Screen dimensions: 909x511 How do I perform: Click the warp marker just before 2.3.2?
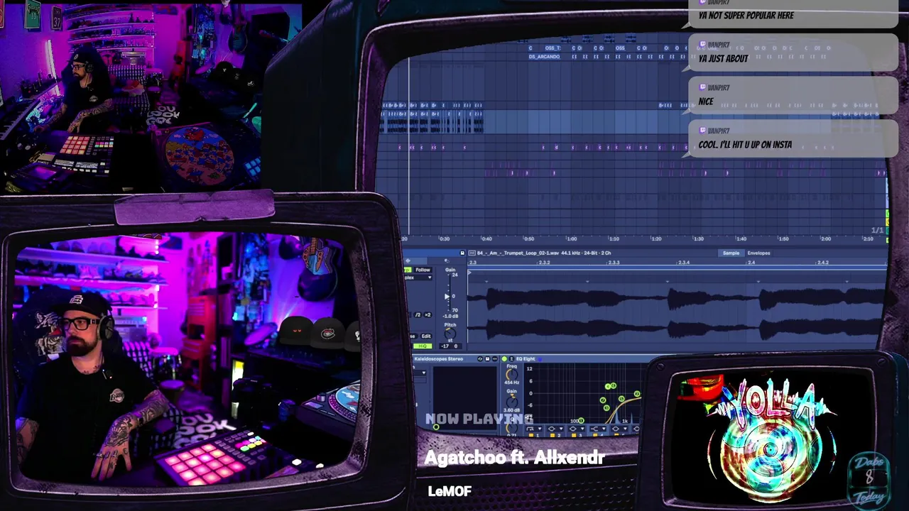(486, 282)
